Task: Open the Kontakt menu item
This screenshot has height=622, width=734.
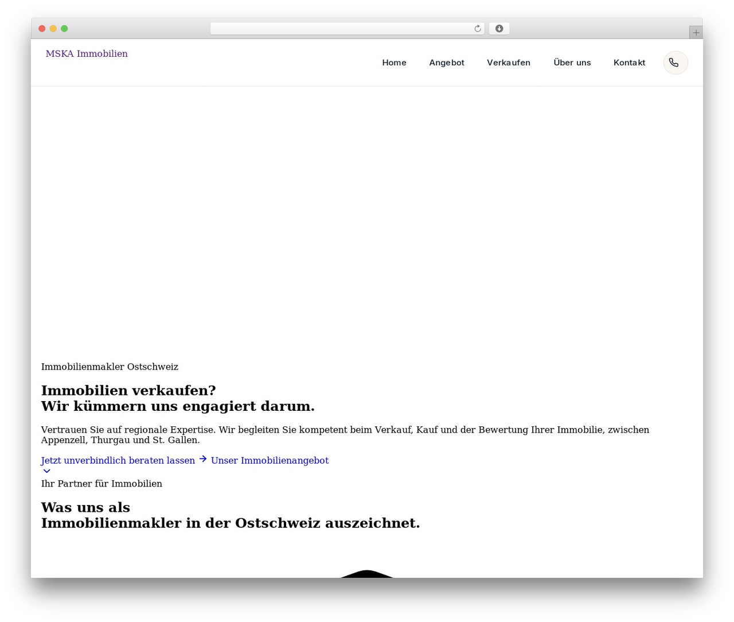Action: [629, 63]
